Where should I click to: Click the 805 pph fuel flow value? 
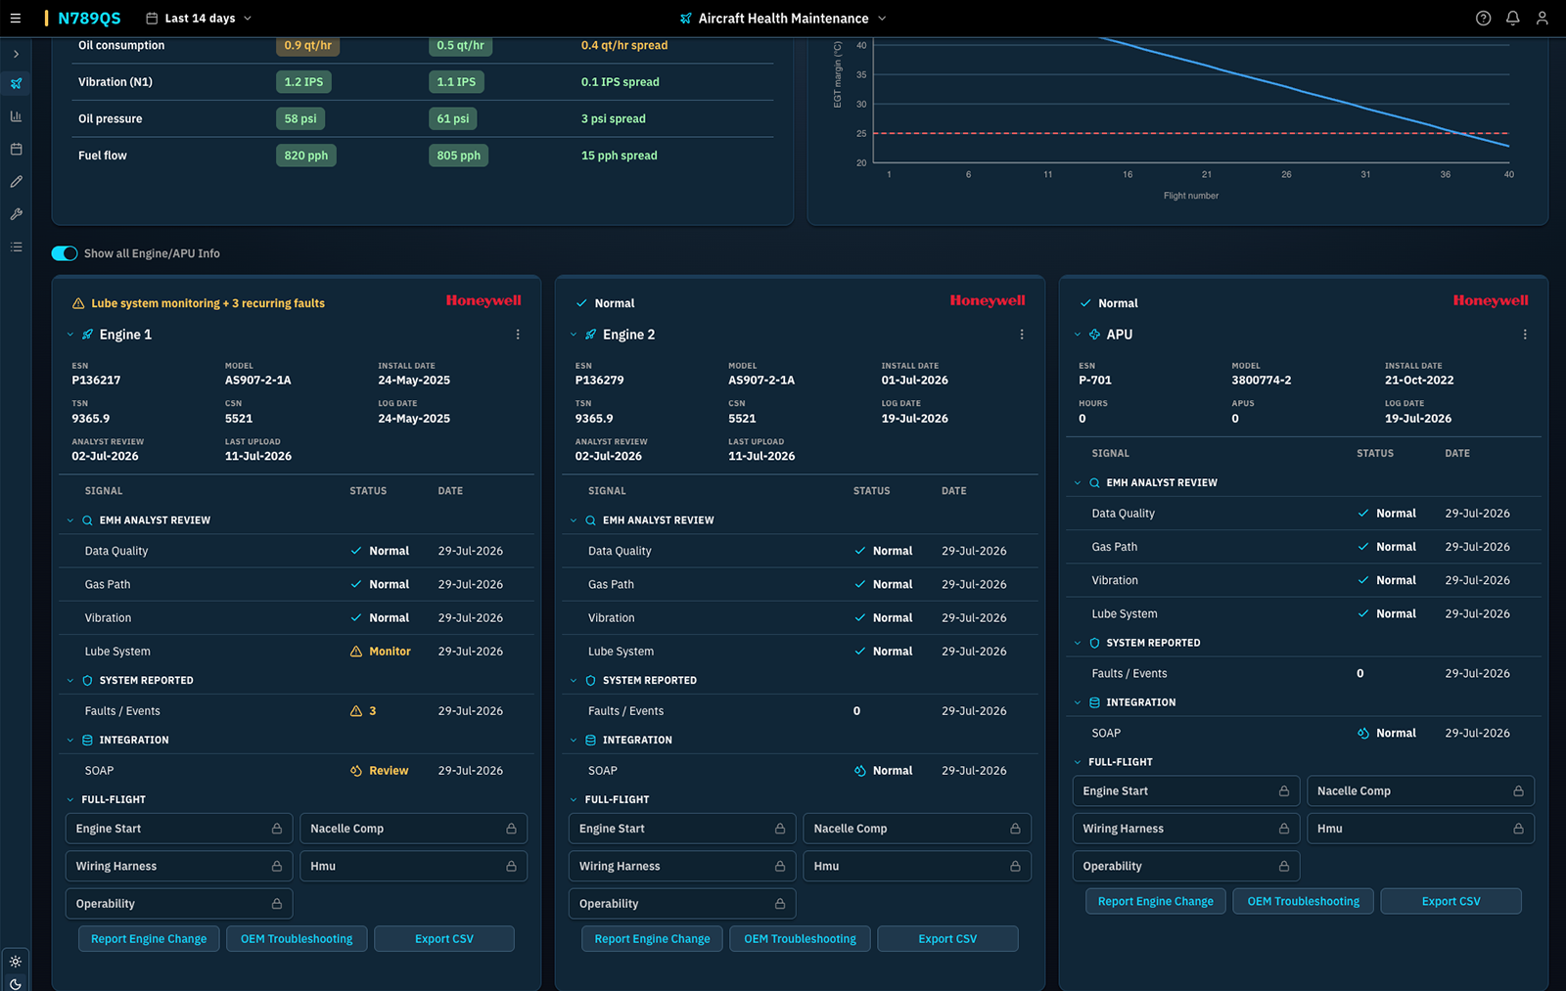(458, 156)
